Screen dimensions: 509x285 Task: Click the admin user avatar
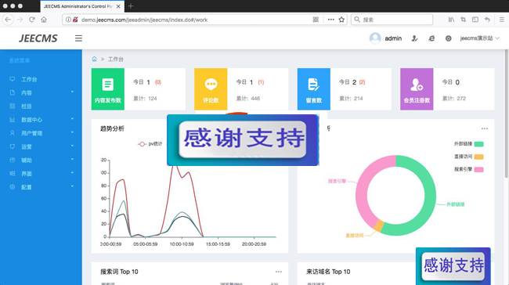pyautogui.click(x=375, y=38)
